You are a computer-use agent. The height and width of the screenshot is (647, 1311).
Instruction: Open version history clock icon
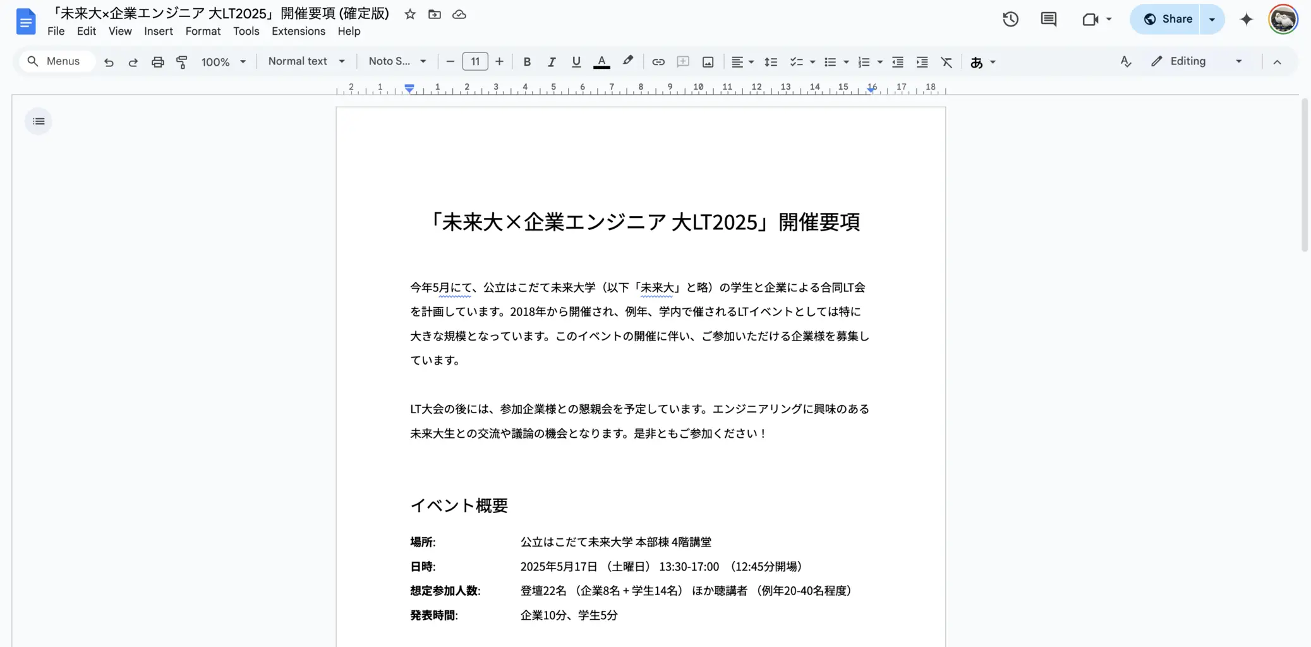coord(1010,19)
